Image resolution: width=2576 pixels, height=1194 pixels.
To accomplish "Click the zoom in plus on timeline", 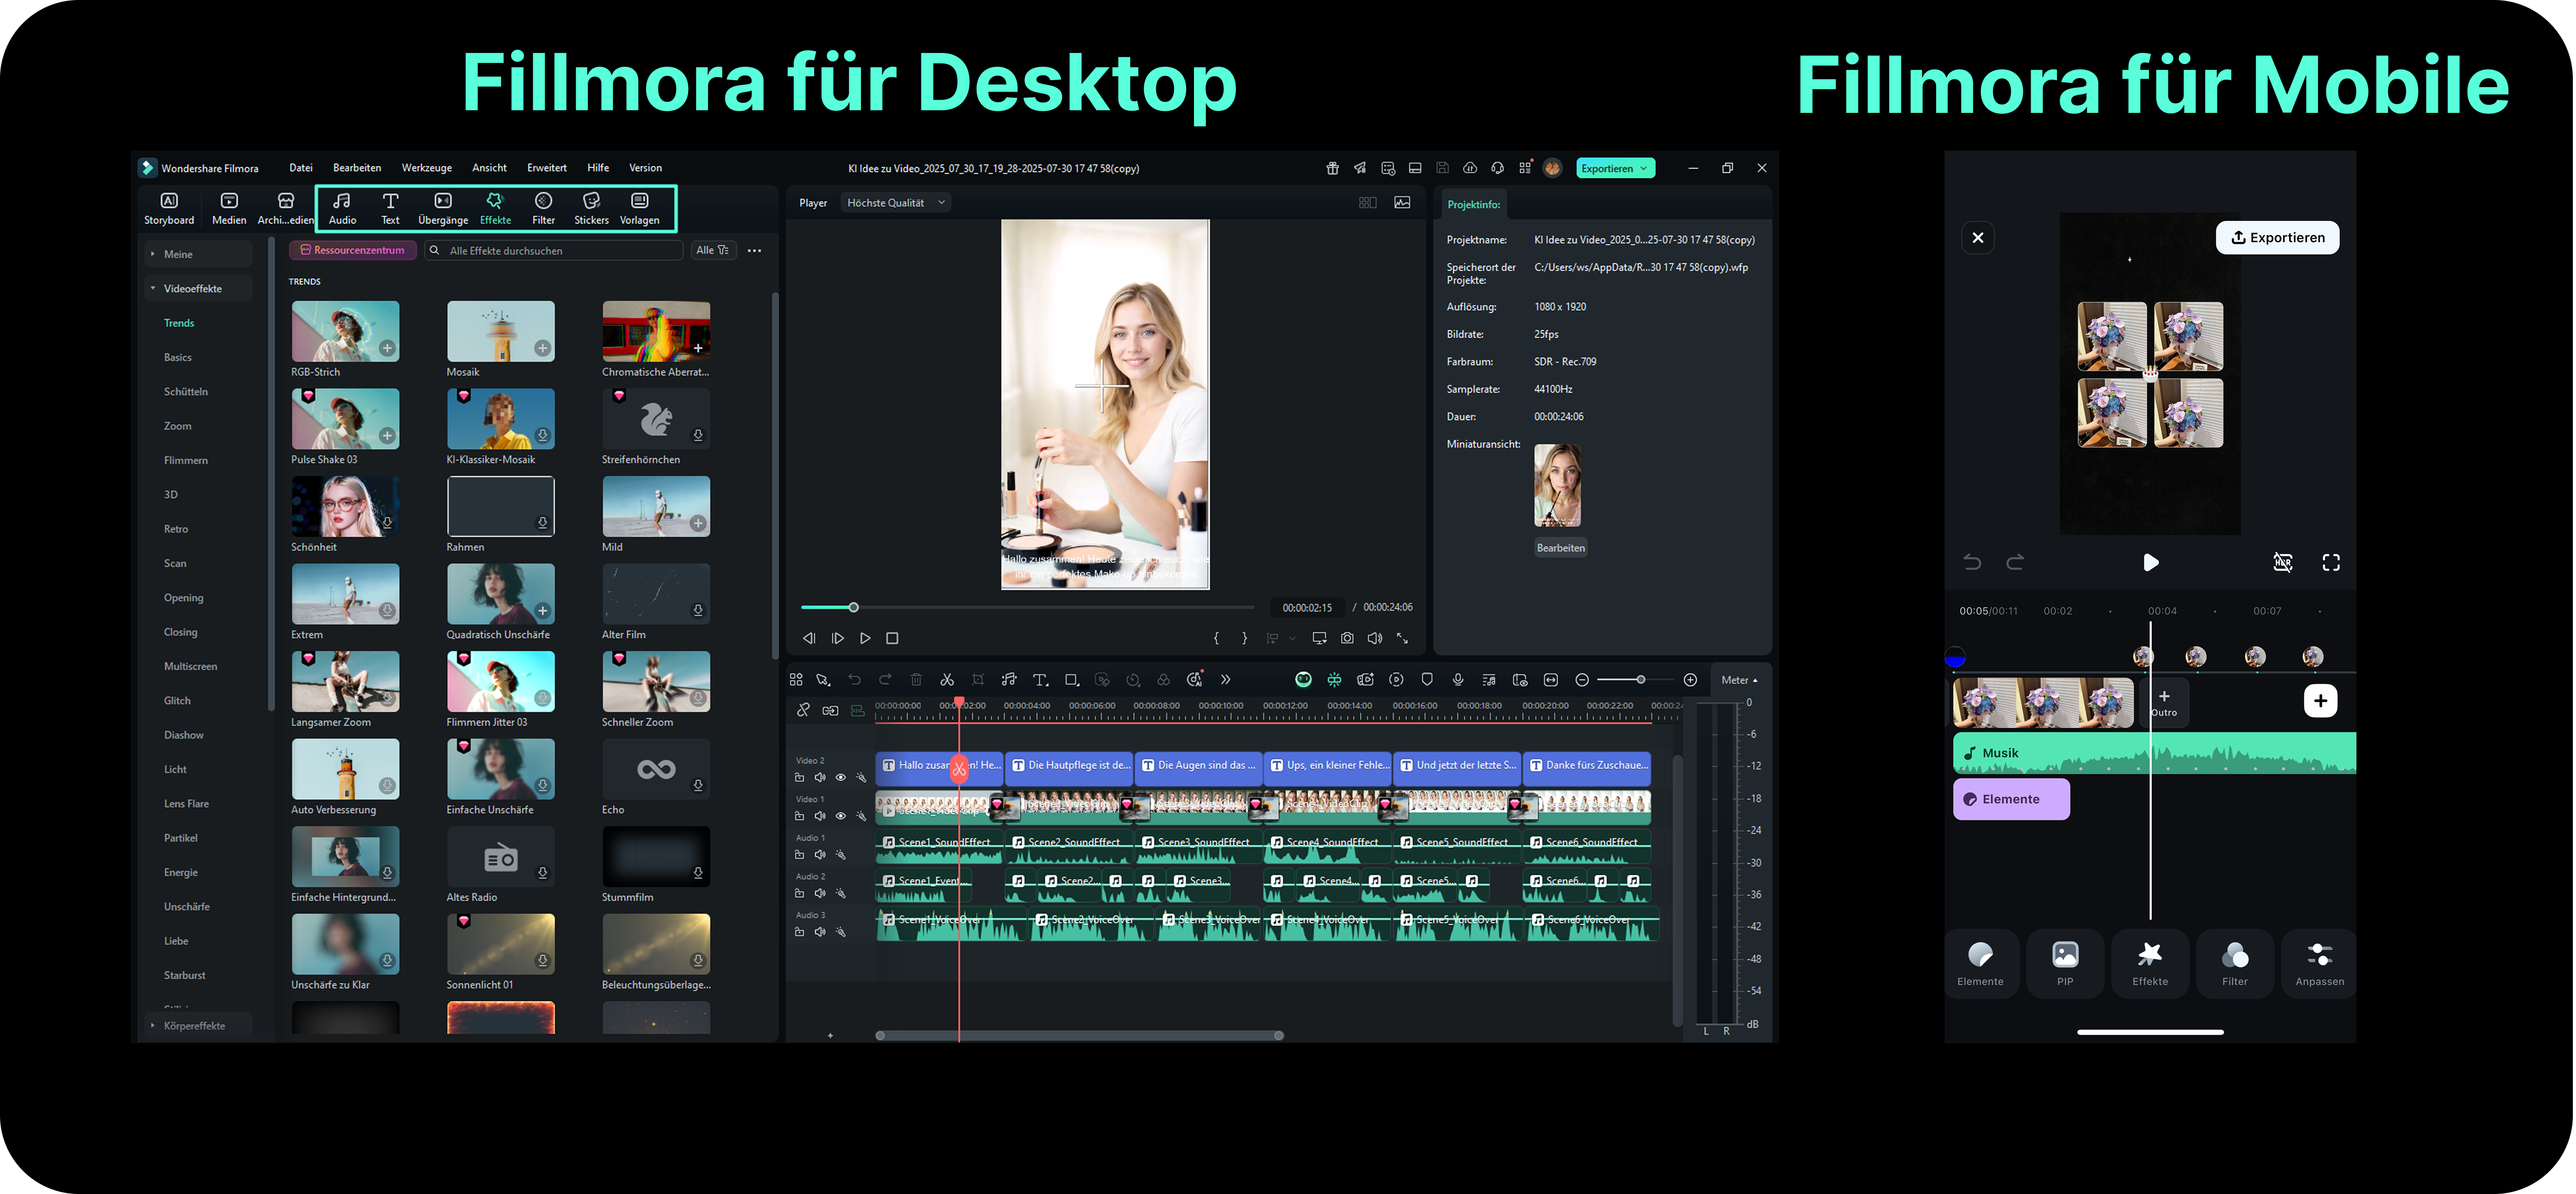I will coord(1690,680).
